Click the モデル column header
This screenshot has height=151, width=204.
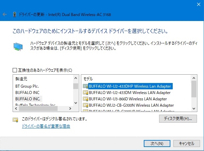(x=88, y=79)
